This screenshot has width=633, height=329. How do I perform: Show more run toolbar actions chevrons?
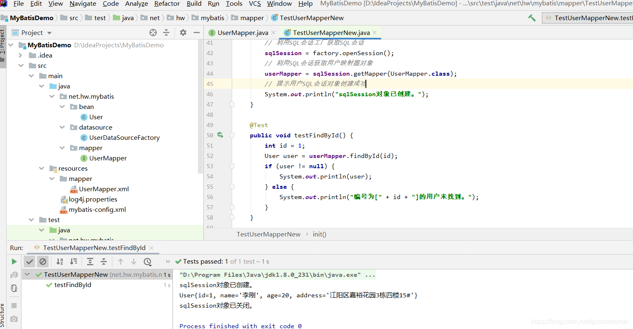pyautogui.click(x=168, y=262)
